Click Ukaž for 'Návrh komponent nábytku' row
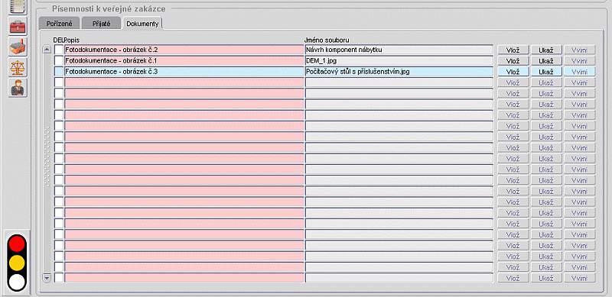 [x=546, y=50]
